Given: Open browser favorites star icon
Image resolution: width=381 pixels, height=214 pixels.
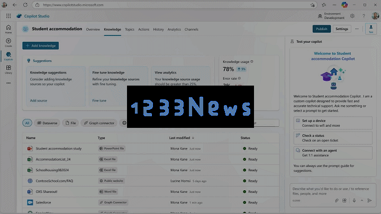Looking at the screenshot, I should pos(324,5).
